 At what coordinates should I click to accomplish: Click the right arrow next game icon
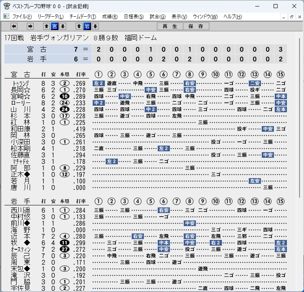click(x=30, y=26)
